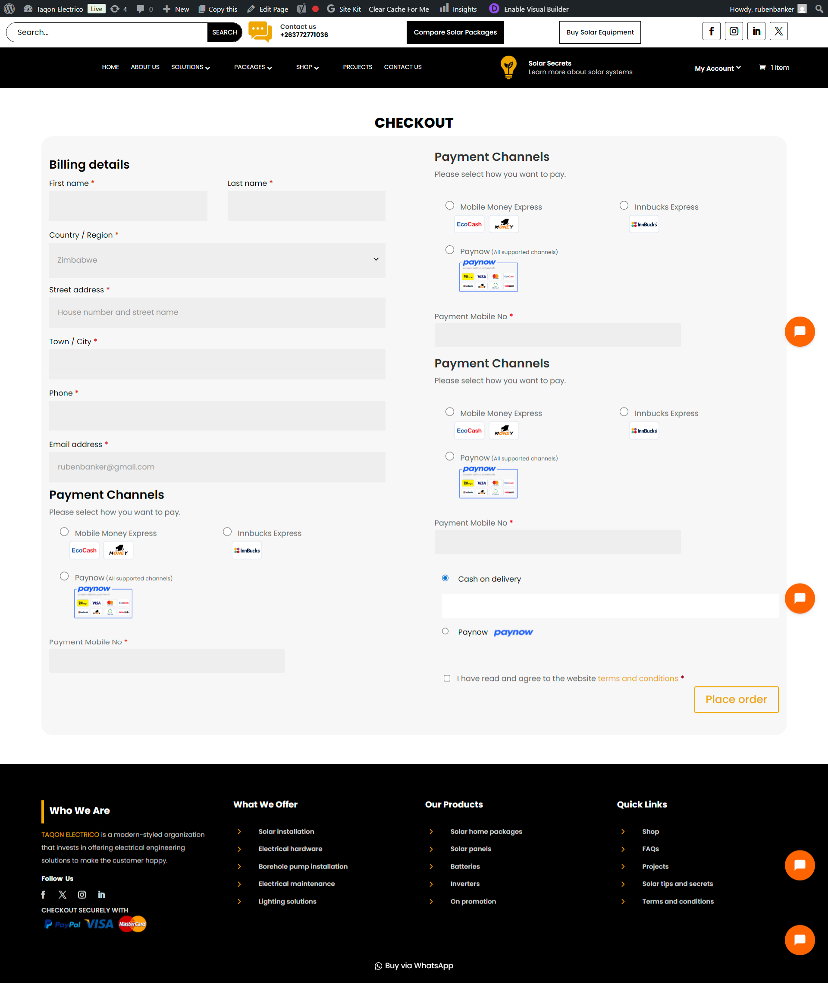This screenshot has height=985, width=828.
Task: Select the Paynow radio below Cash on delivery
Action: click(x=445, y=631)
